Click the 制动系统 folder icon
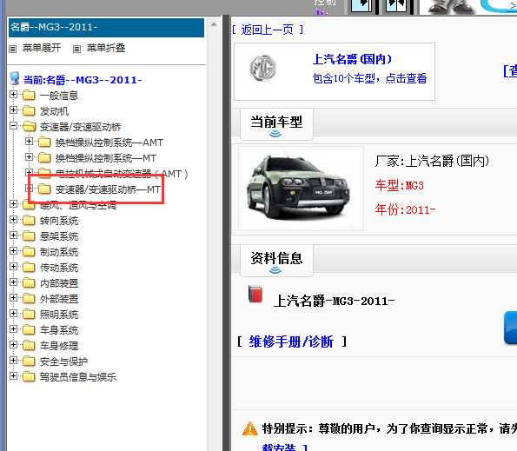Image resolution: width=517 pixels, height=451 pixels. 29,251
